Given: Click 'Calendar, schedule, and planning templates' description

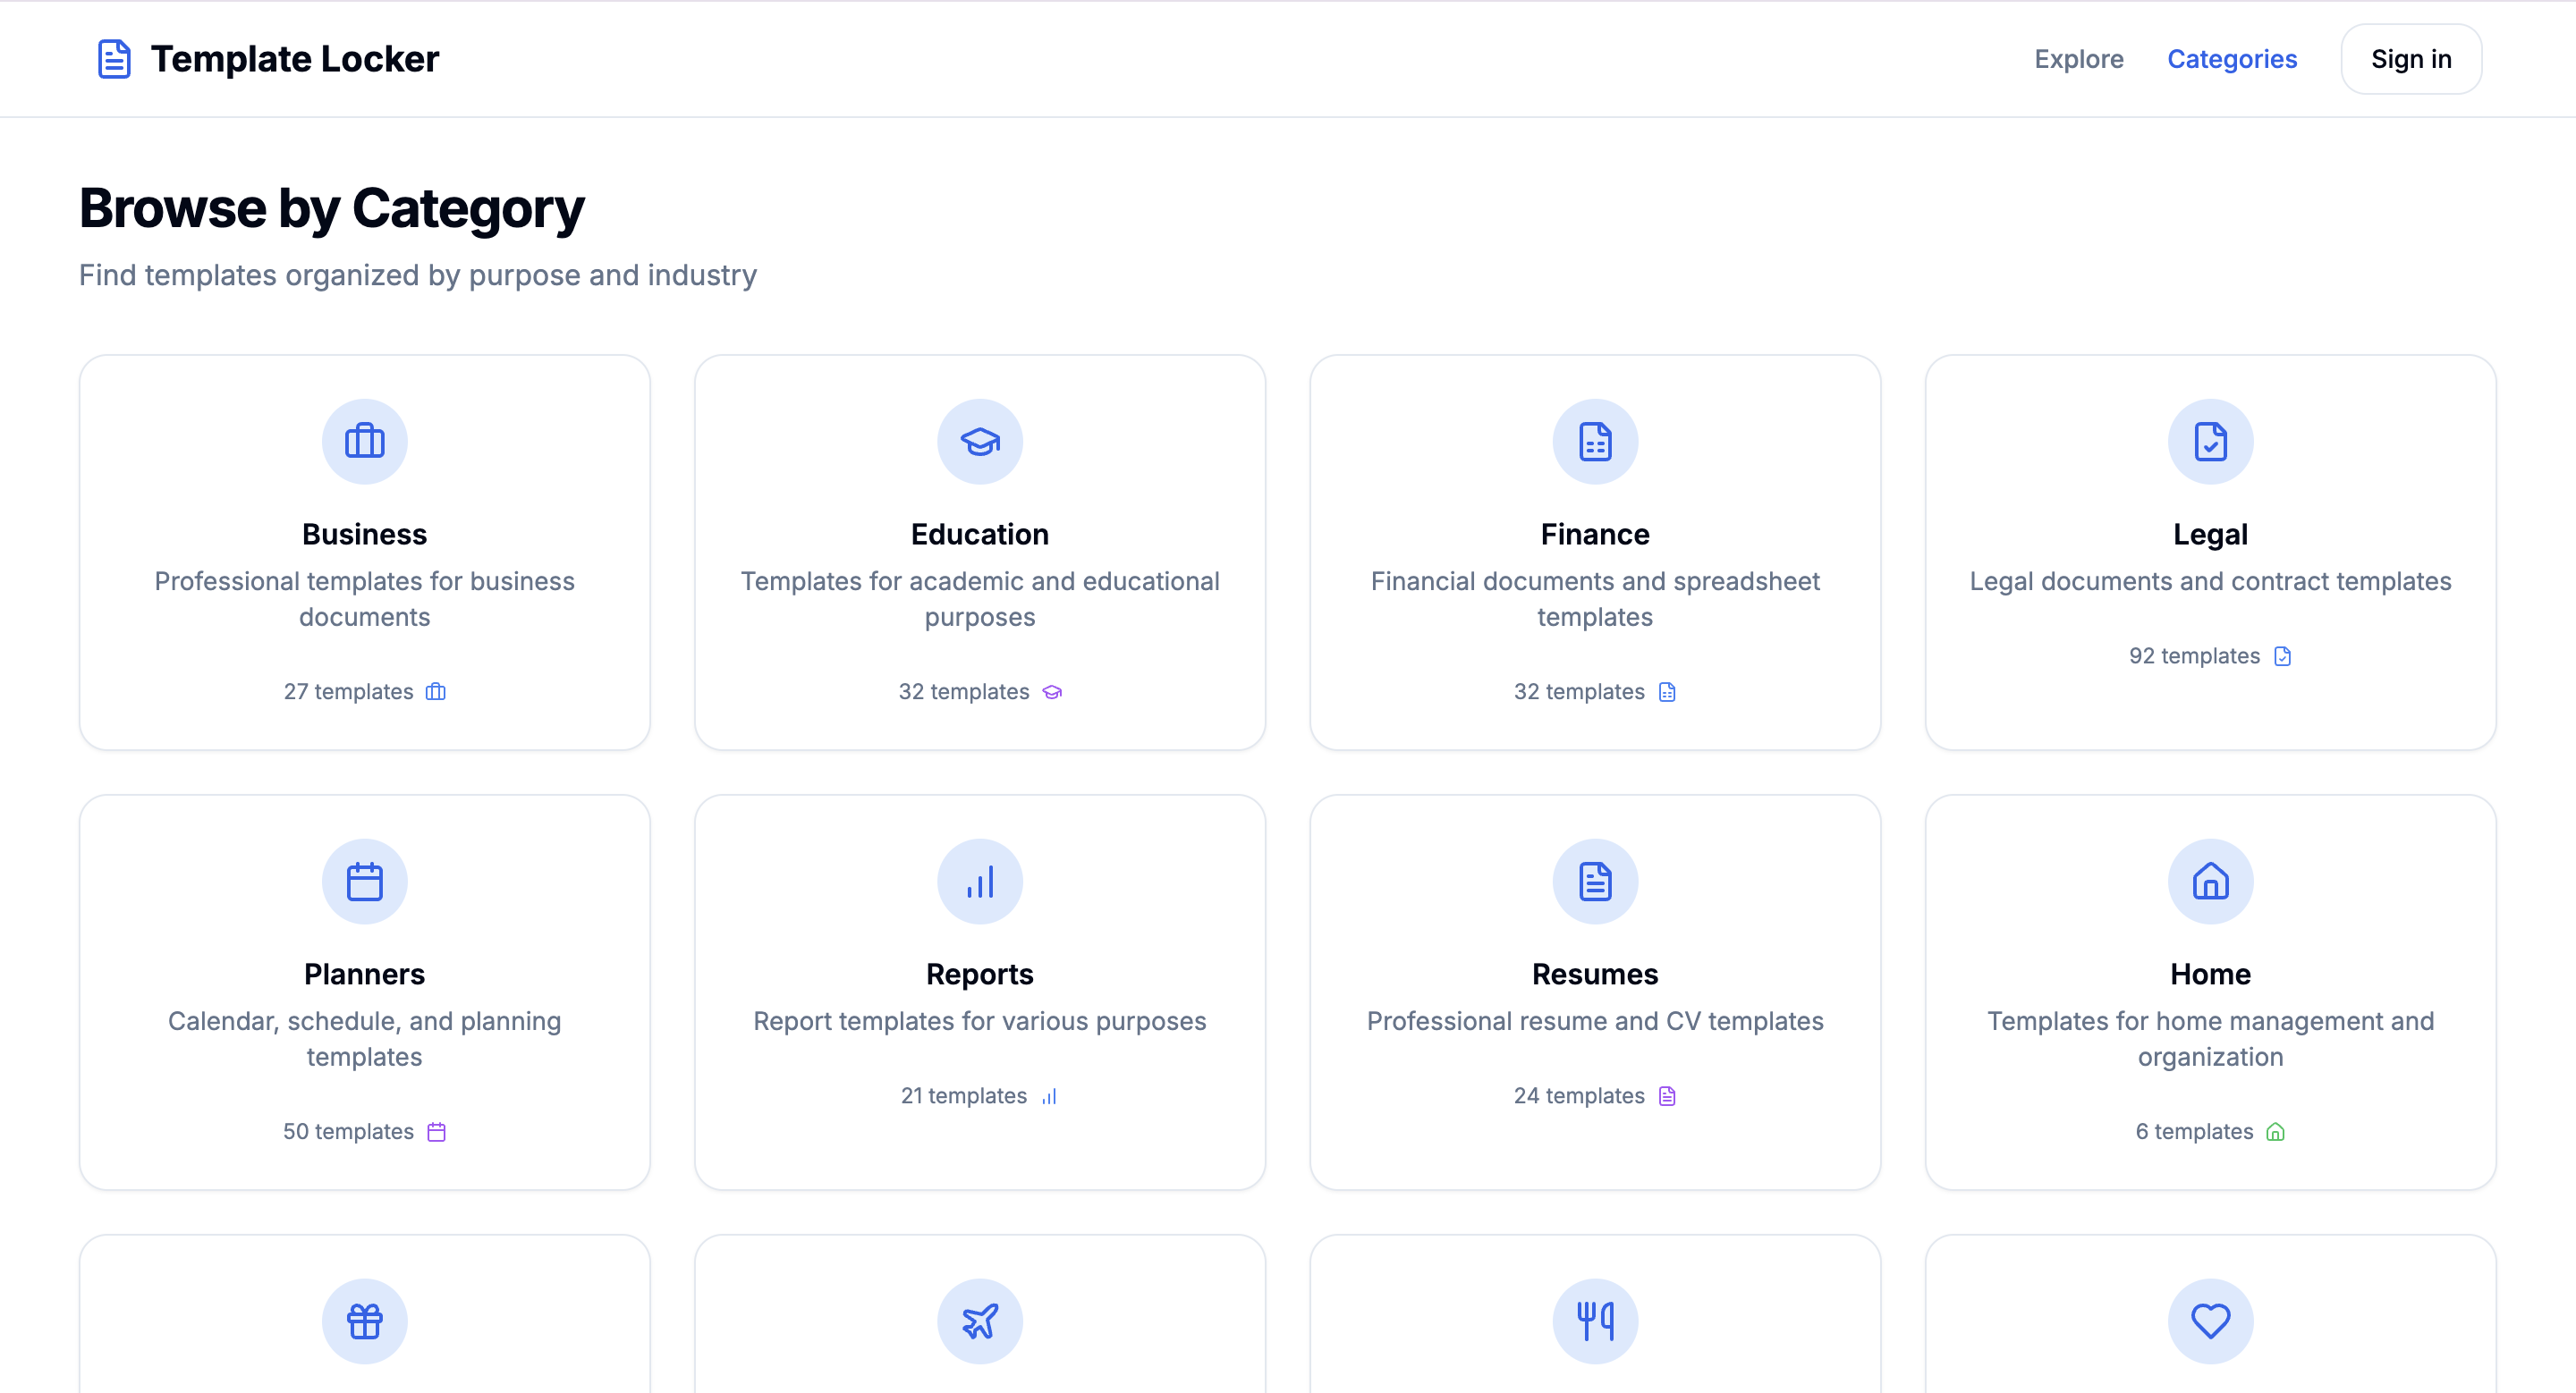Looking at the screenshot, I should tap(364, 1038).
